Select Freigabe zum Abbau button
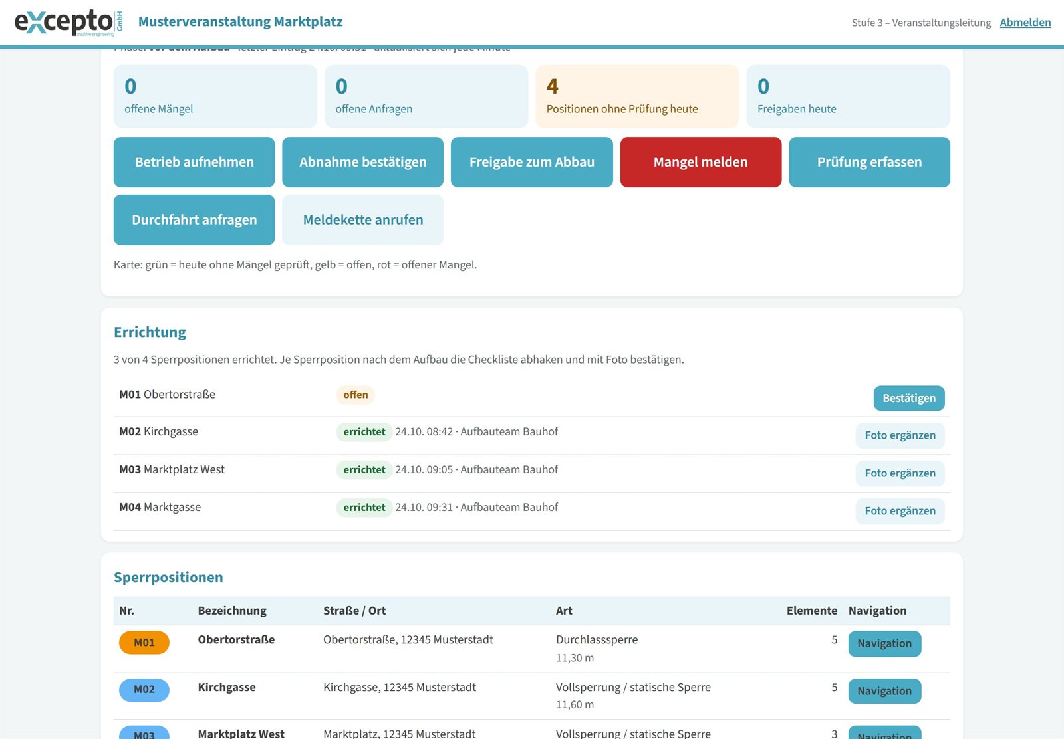The height and width of the screenshot is (739, 1064). pos(531,162)
